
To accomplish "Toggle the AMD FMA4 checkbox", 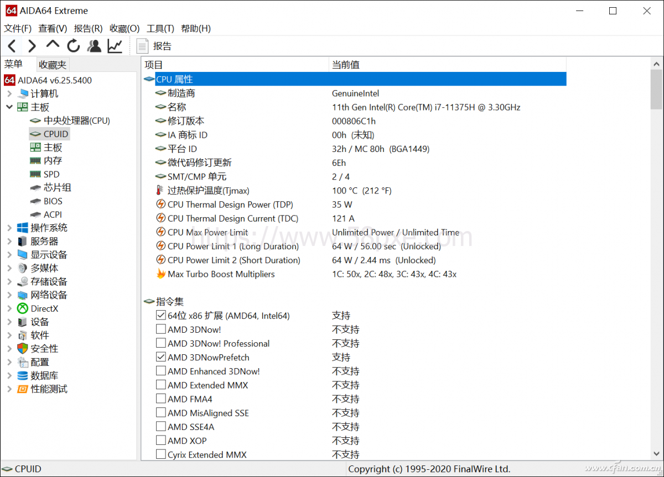I will coord(160,399).
